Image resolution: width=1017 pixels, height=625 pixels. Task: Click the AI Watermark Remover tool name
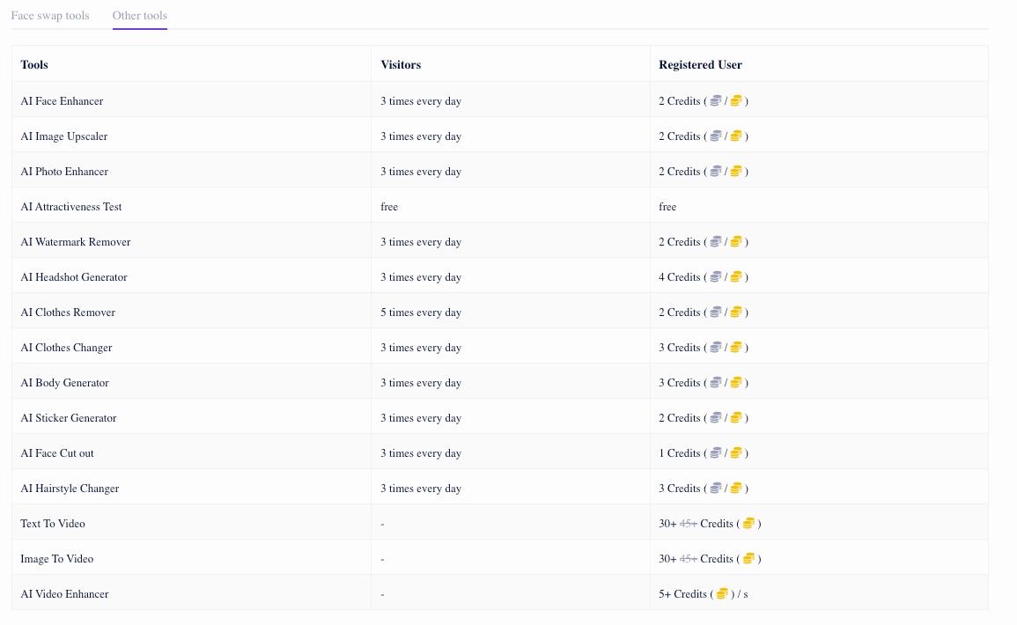click(x=76, y=242)
